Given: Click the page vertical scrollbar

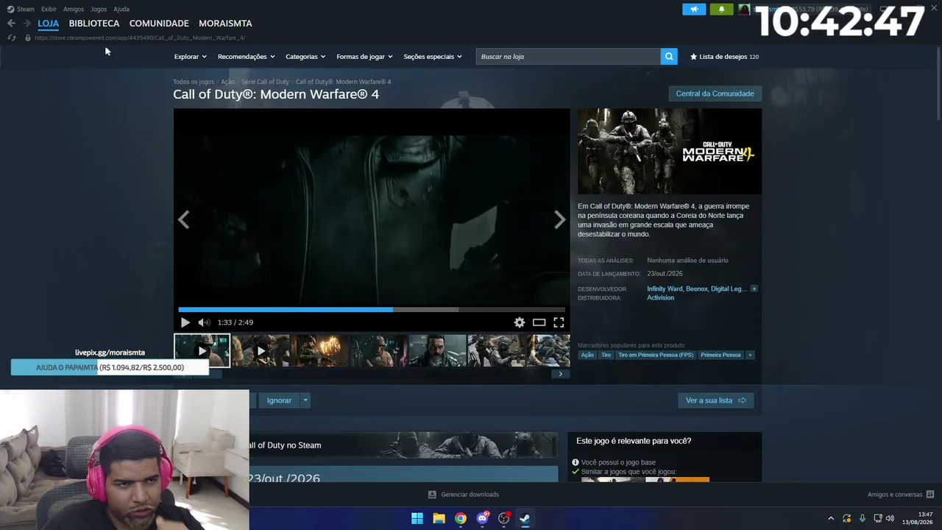Looking at the screenshot, I should pyautogui.click(x=938, y=85).
